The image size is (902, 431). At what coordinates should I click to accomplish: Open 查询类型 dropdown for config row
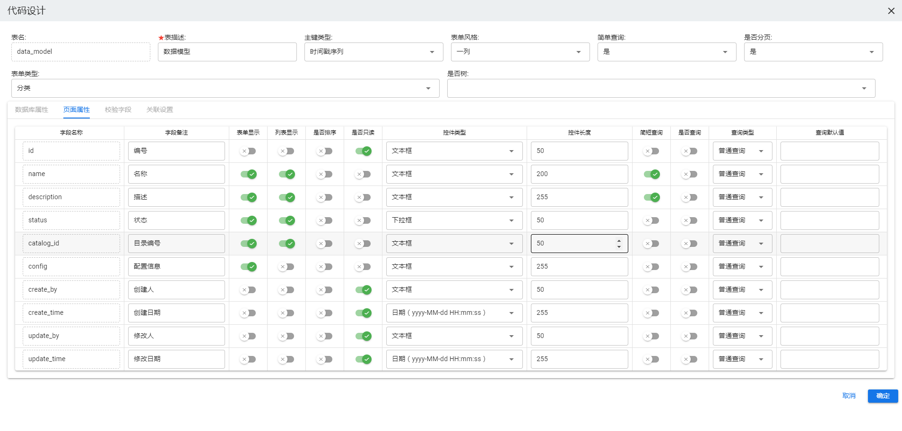pyautogui.click(x=743, y=267)
